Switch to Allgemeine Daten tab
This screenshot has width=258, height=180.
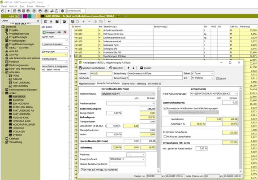[x=87, y=83]
